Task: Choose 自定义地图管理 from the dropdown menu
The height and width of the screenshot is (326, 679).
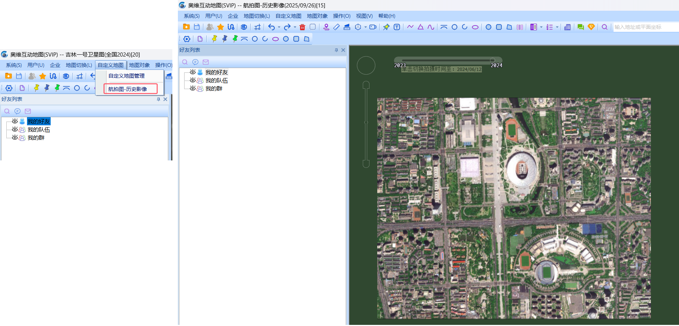Action: click(x=126, y=76)
